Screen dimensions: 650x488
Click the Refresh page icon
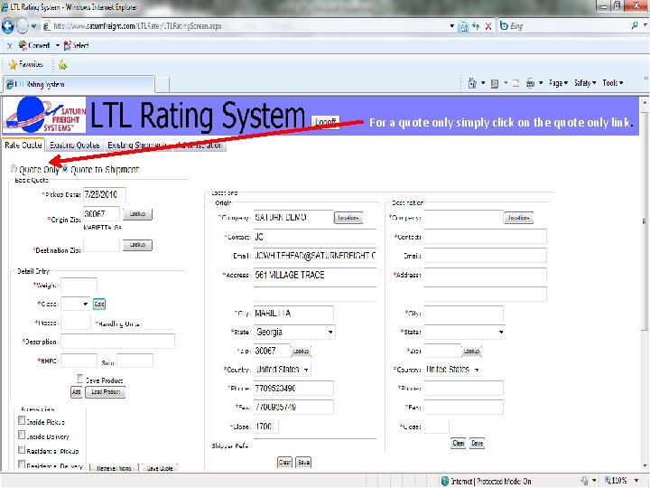[476, 26]
